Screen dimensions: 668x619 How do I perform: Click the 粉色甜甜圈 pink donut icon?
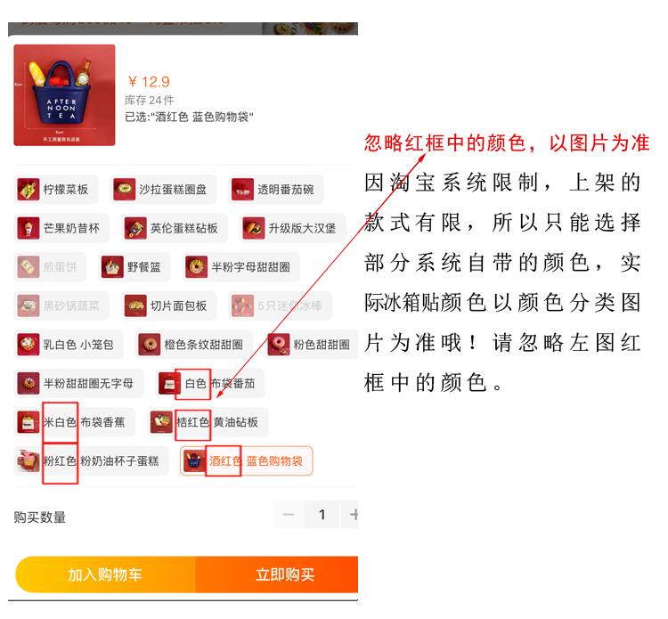coord(279,344)
